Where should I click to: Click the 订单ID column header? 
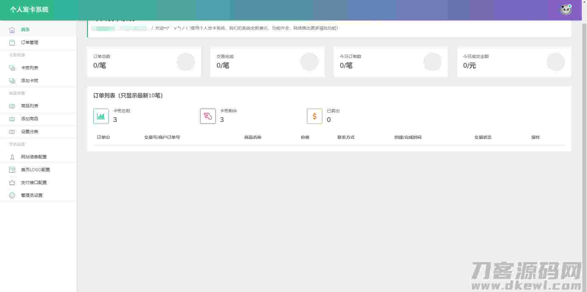103,137
